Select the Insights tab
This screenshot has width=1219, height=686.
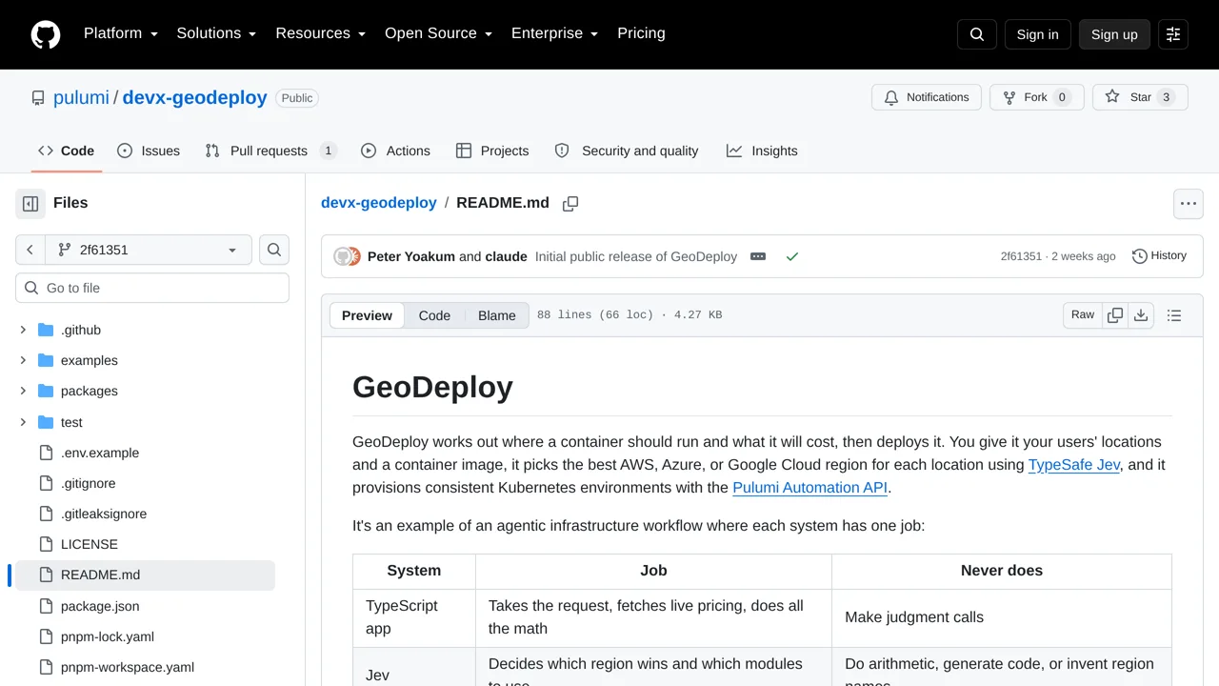[762, 151]
